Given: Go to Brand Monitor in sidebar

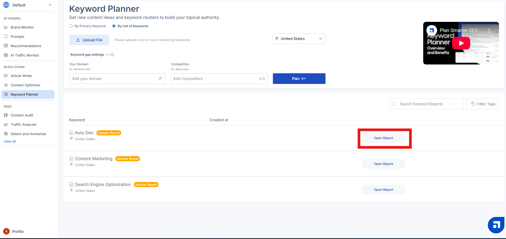Looking at the screenshot, I should (22, 27).
